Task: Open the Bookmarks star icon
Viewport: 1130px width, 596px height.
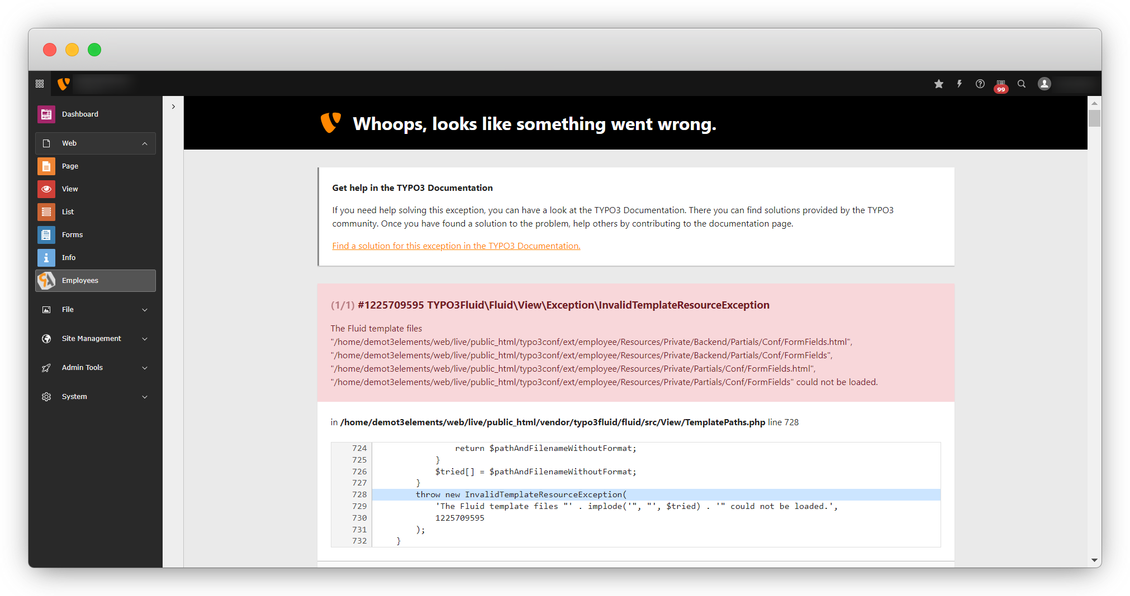Action: [x=939, y=84]
